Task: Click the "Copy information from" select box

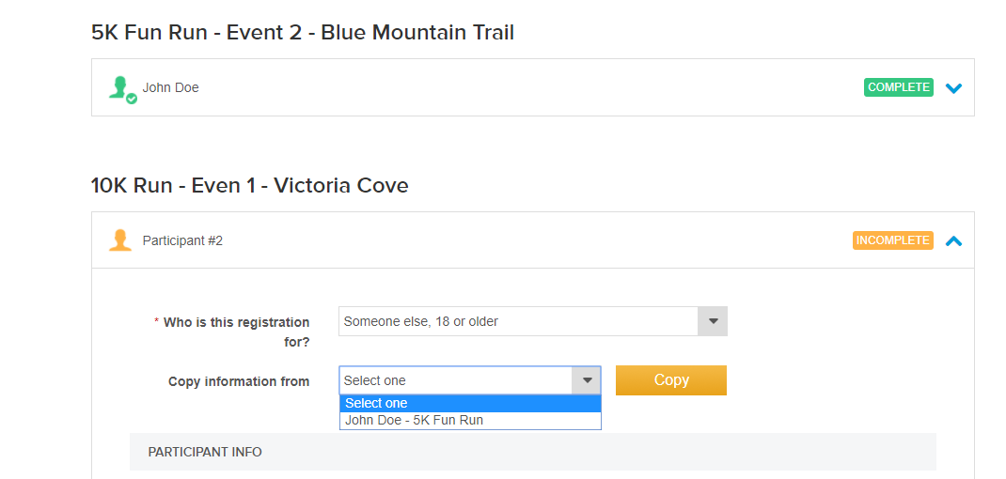Action: tap(456, 380)
